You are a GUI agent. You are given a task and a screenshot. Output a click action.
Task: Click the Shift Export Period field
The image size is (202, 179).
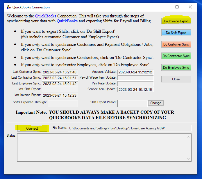pos(133,104)
